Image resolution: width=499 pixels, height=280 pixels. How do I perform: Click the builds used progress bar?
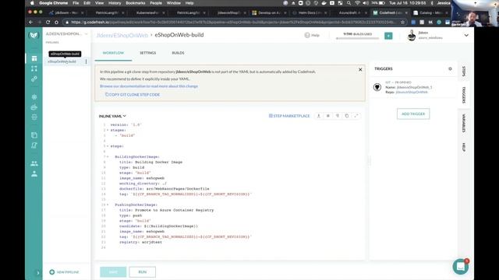[x=357, y=38]
